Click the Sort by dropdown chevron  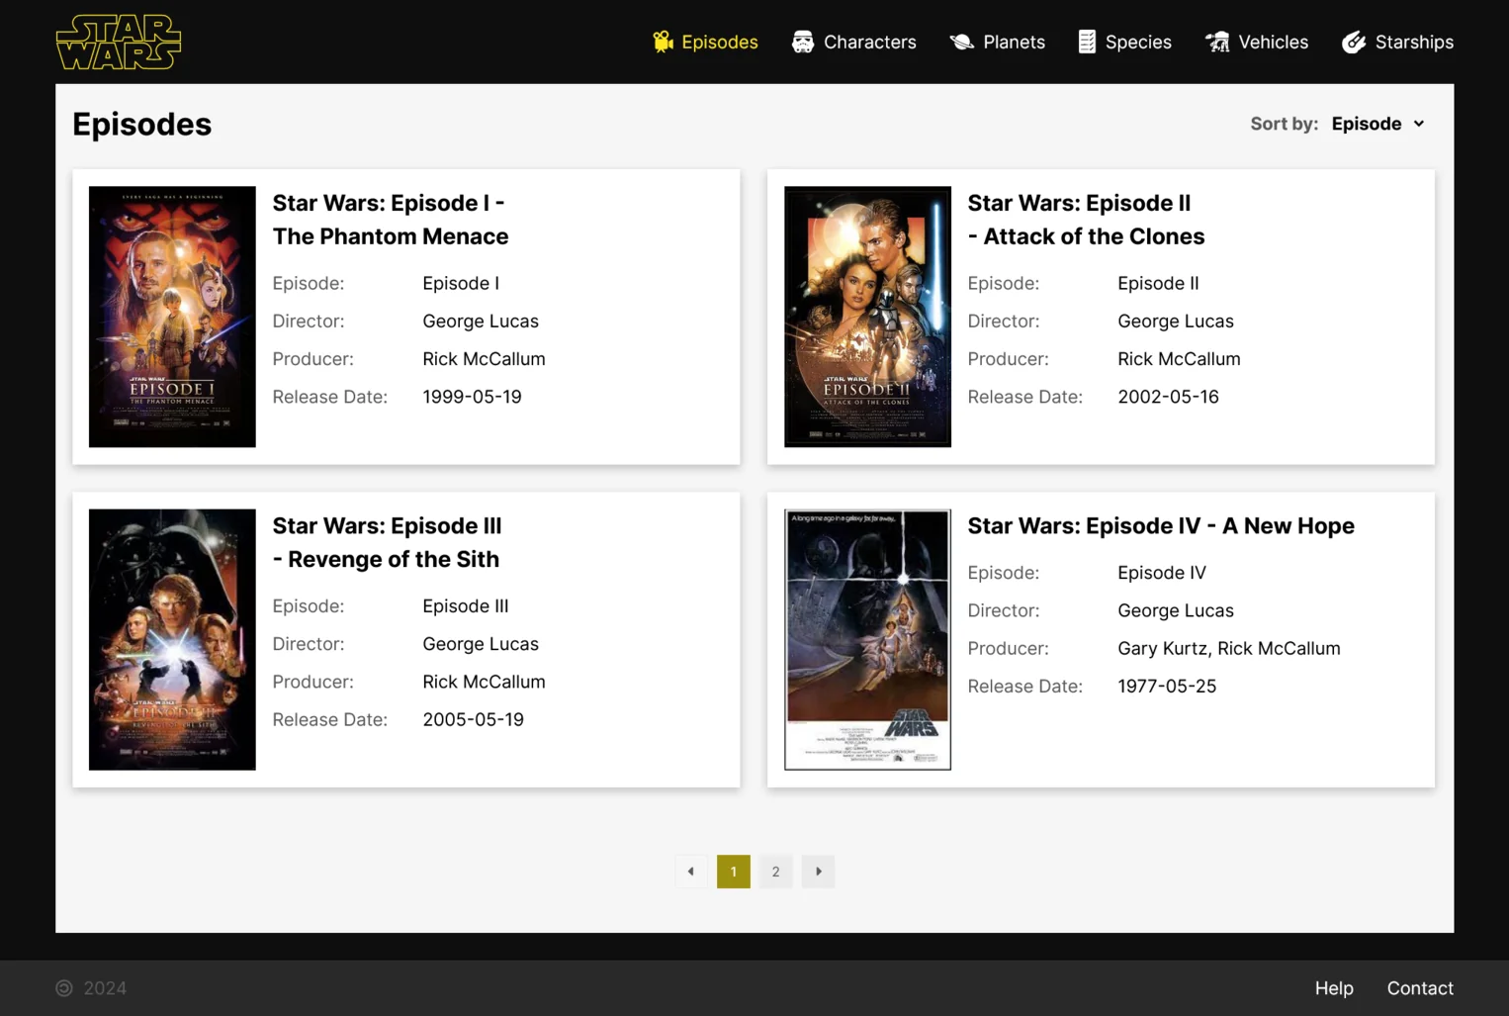(1419, 124)
